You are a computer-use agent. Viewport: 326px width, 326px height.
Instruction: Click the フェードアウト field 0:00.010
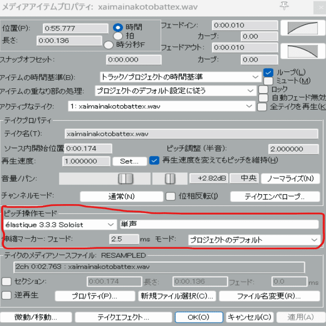(x=245, y=47)
